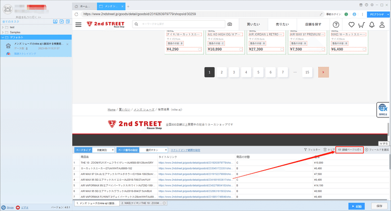The width and height of the screenshot is (391, 211).
Task: Open the ページタイプ 自動識別 dropdown
Action: (x=104, y=150)
